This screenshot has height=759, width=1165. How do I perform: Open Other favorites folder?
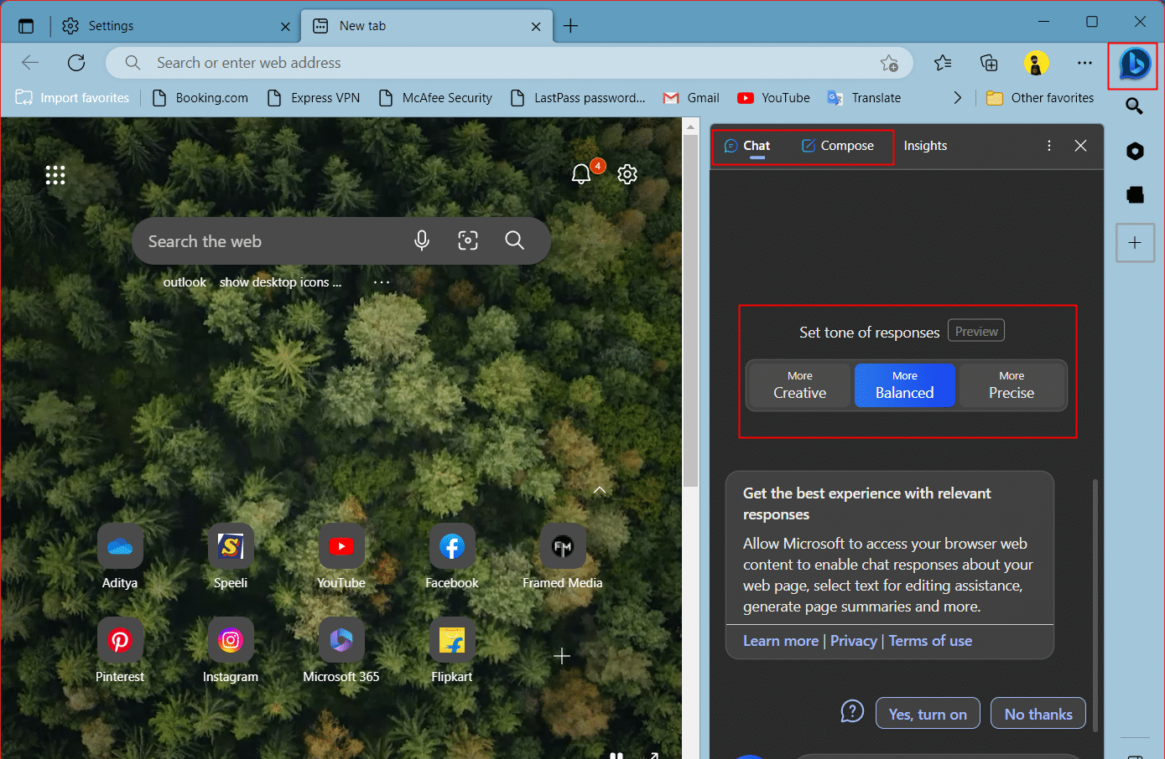[1040, 98]
